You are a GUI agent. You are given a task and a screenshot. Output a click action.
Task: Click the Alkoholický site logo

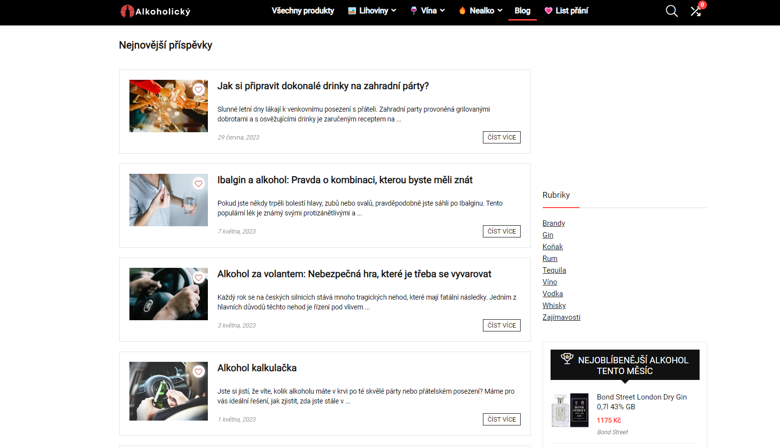[x=155, y=11]
